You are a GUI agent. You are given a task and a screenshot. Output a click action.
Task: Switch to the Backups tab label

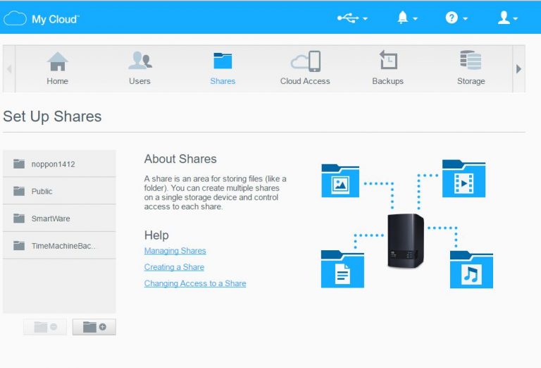(x=388, y=81)
